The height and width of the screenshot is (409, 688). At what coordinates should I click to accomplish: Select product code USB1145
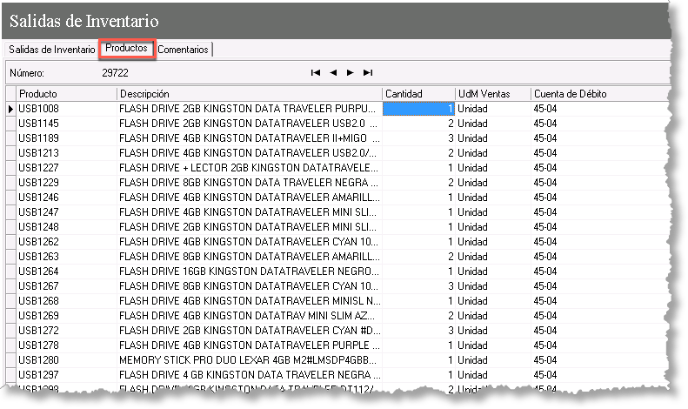coord(38,124)
